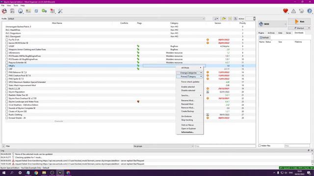Viewport: 314px width, 176px height.
Task: Open File Explorer from the taskbar
Action: click(44, 173)
